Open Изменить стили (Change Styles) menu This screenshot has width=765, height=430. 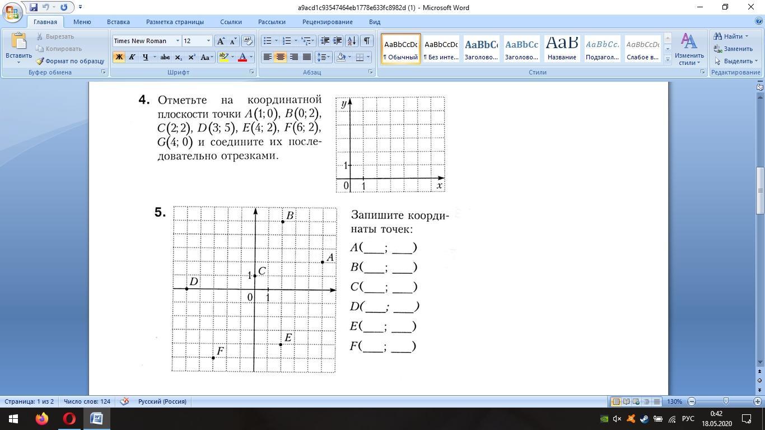pos(689,49)
